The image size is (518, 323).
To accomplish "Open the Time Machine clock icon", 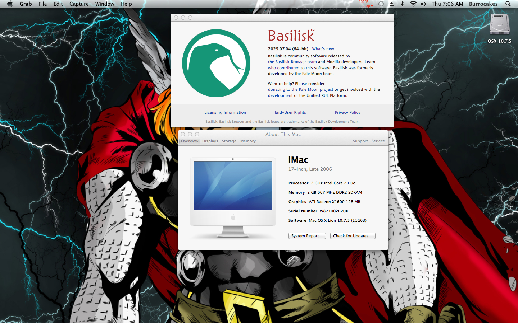I will [x=381, y=4].
